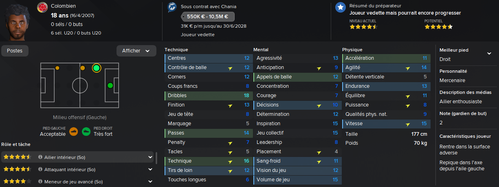Click the player's face portrait

pos(19,21)
